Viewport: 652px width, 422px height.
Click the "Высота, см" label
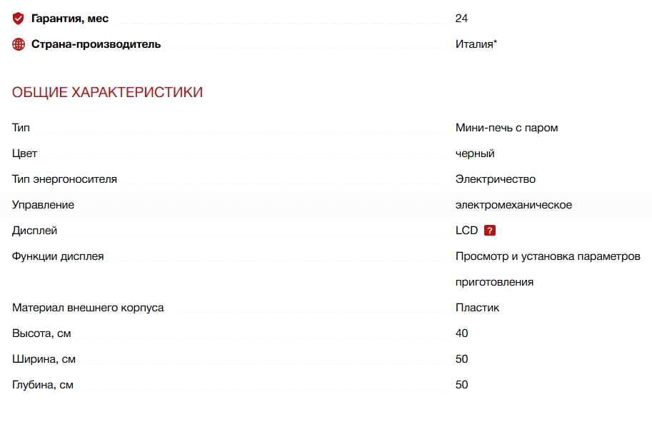point(41,333)
